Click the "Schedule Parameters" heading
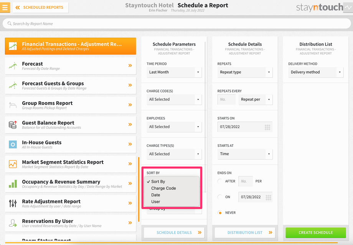Screen dimensions: 353x245 pyautogui.click(x=174, y=44)
